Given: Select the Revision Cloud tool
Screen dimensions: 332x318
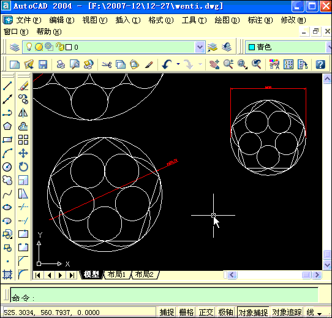Looking at the screenshot, I should click(x=7, y=180).
